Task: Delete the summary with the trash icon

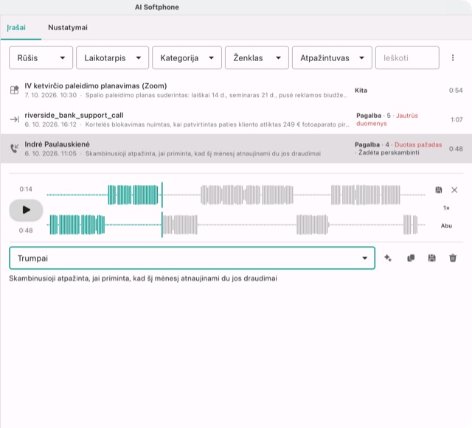Action: [x=453, y=258]
